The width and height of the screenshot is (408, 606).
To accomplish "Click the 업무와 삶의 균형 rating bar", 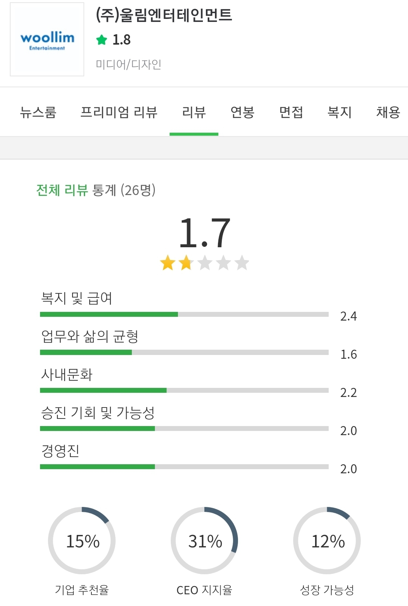I will 184,352.
